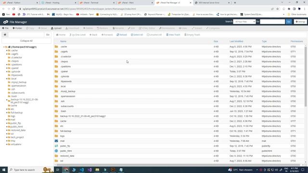Screen dimensions: 308x173
Task: Open Visual Studio Code from taskbar
Action: (x=82, y=170)
